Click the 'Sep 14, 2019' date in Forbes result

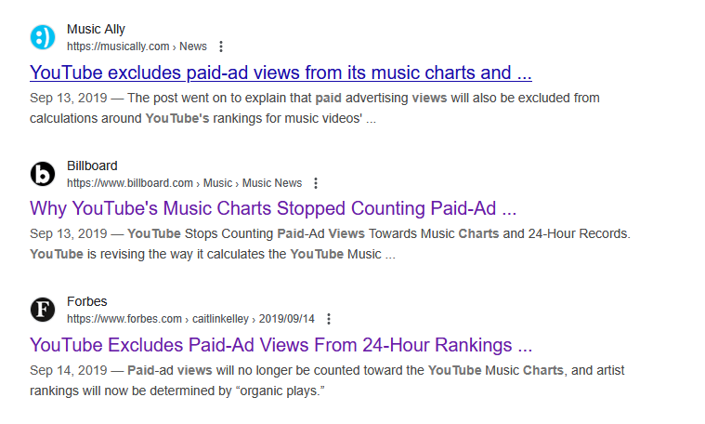click(67, 370)
